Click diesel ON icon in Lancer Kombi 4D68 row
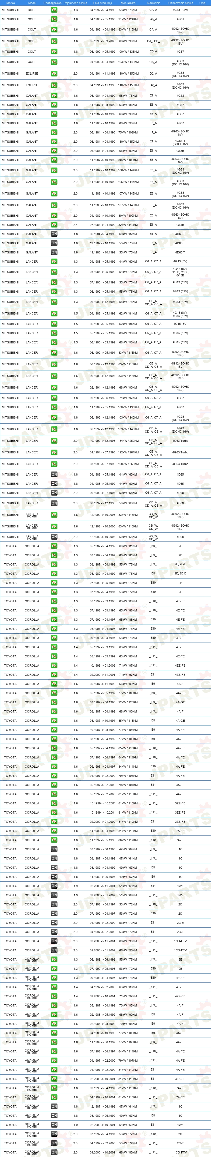This screenshot has width=211, height=1157. [x=54, y=537]
